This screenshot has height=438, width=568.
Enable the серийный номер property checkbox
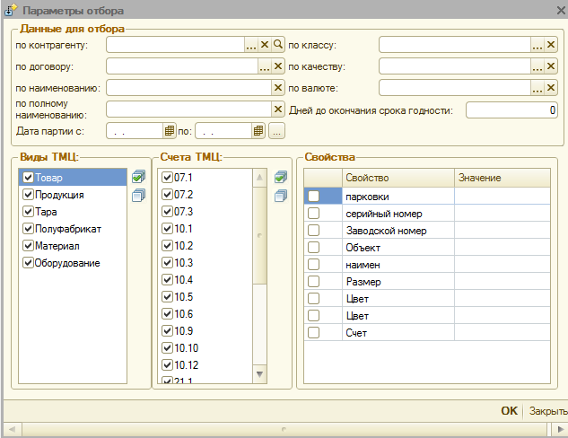pos(313,214)
